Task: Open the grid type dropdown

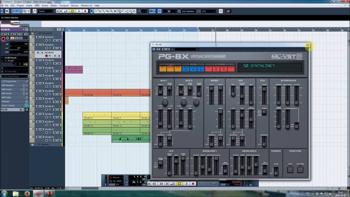Action: point(170,11)
